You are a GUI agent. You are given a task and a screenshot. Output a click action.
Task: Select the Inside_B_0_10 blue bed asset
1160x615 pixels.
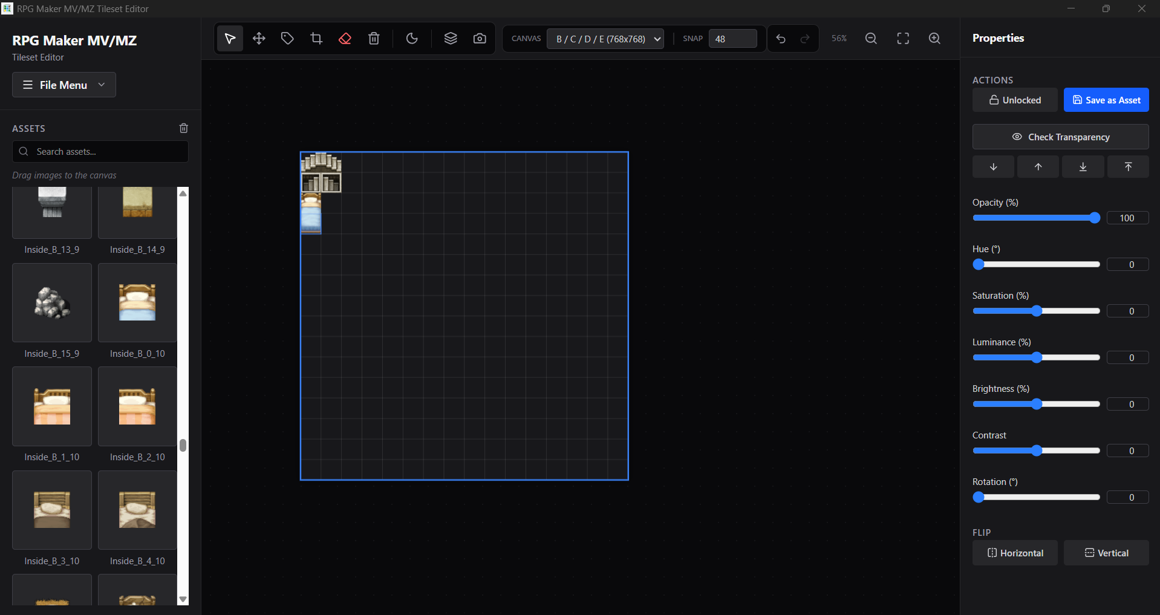click(137, 303)
